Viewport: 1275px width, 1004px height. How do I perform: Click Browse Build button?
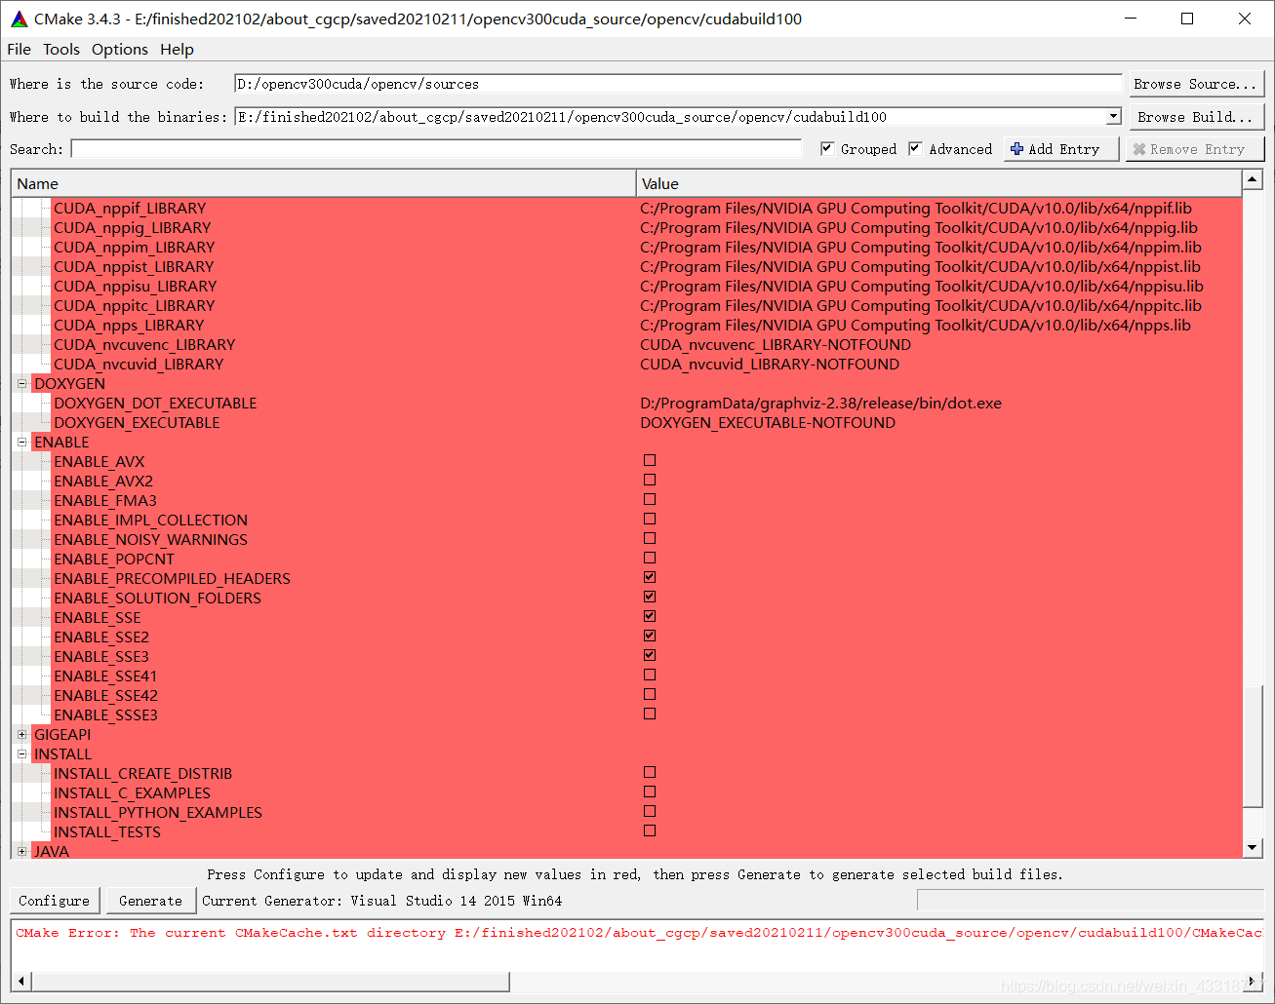click(1196, 117)
